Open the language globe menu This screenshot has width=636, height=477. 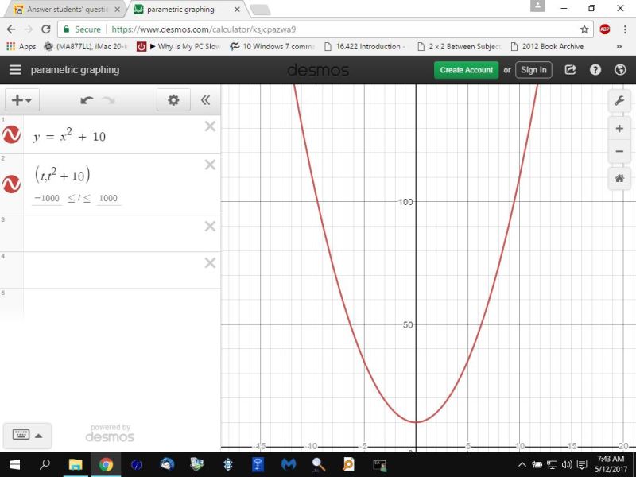pos(620,70)
